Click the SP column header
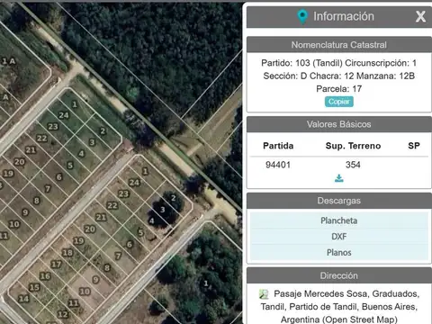 [414, 146]
